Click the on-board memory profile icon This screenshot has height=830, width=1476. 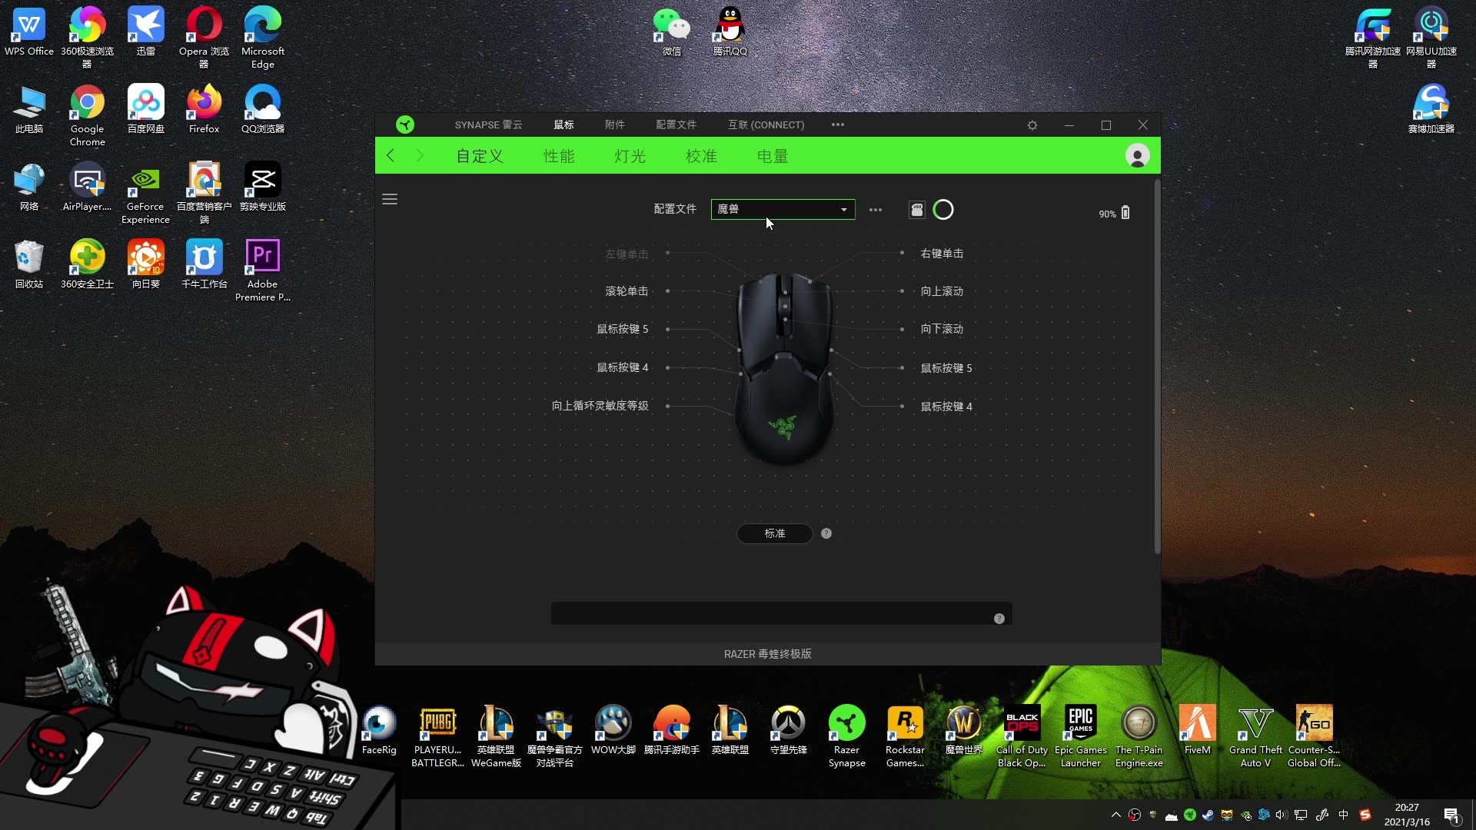click(x=916, y=210)
